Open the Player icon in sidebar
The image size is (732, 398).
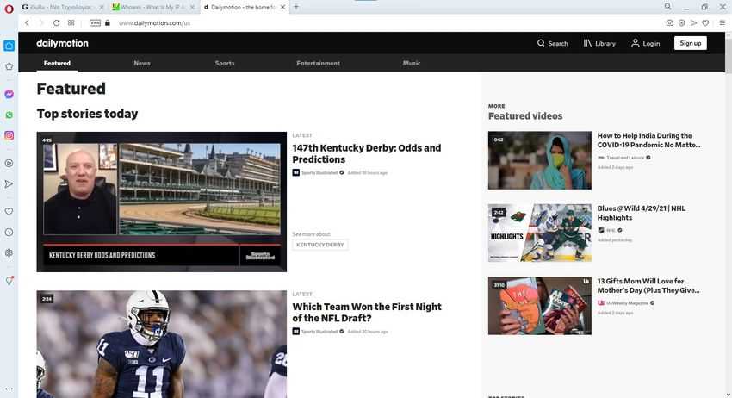[x=9, y=163]
